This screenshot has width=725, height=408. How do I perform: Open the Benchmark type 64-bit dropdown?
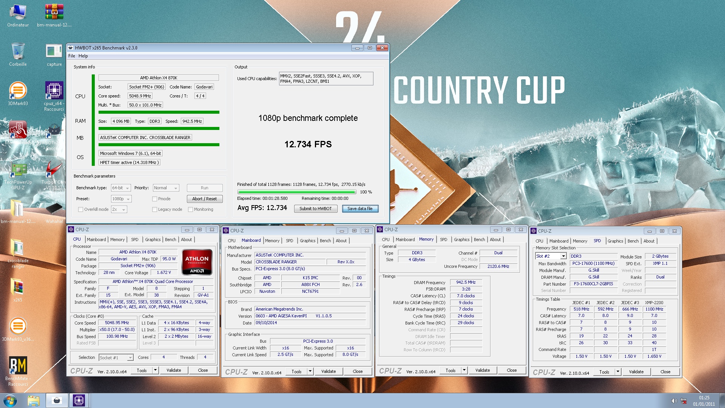pyautogui.click(x=121, y=188)
